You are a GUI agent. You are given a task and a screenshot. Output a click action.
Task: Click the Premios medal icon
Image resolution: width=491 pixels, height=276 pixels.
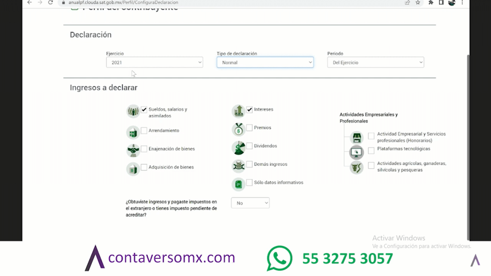pyautogui.click(x=239, y=129)
